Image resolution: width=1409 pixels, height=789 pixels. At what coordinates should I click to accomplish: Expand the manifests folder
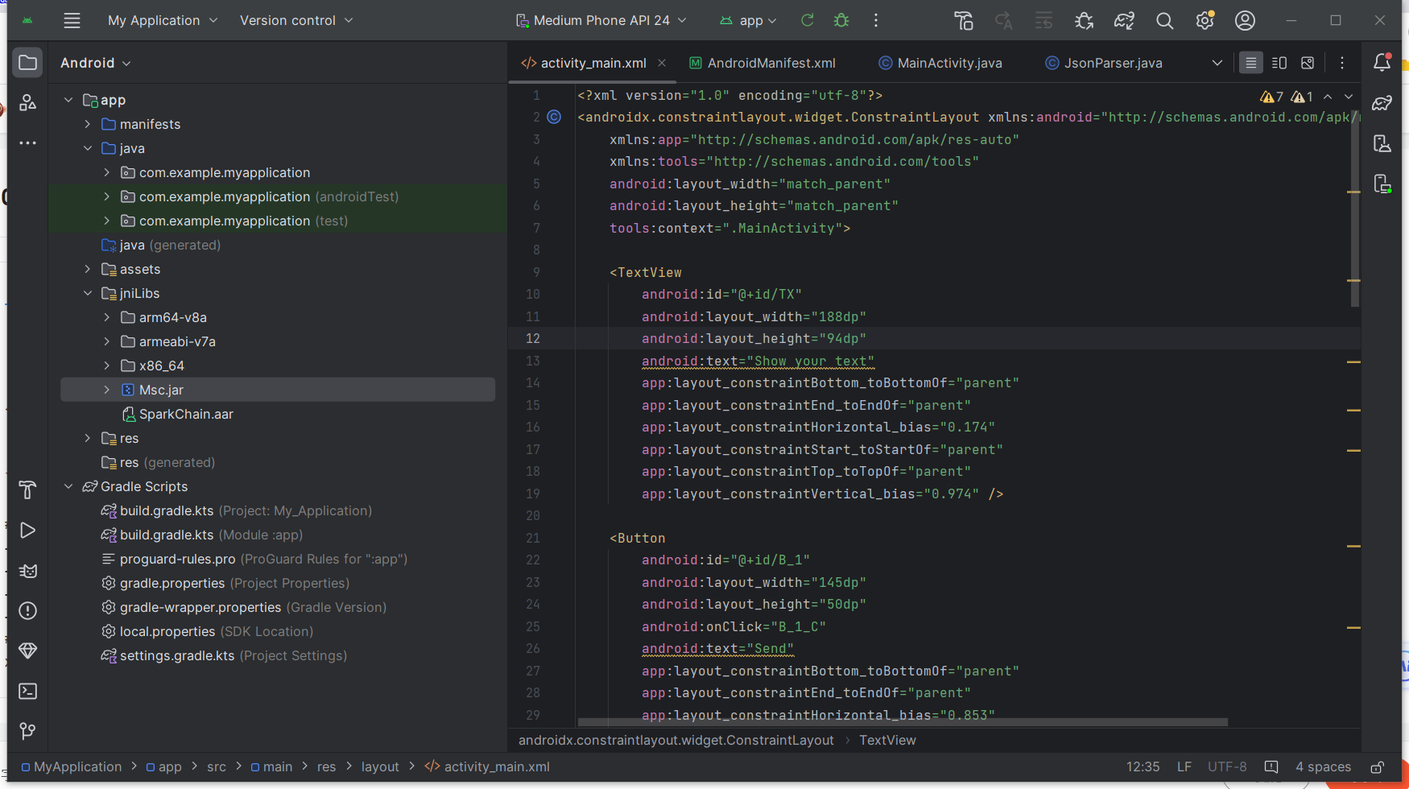point(88,124)
